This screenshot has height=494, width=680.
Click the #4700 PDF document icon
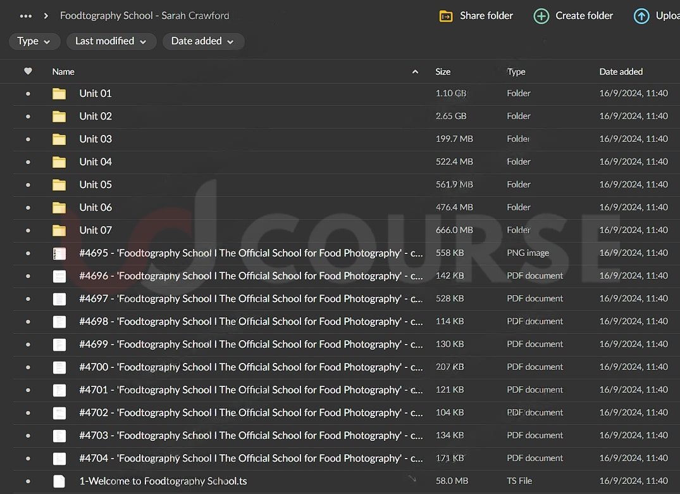point(59,367)
